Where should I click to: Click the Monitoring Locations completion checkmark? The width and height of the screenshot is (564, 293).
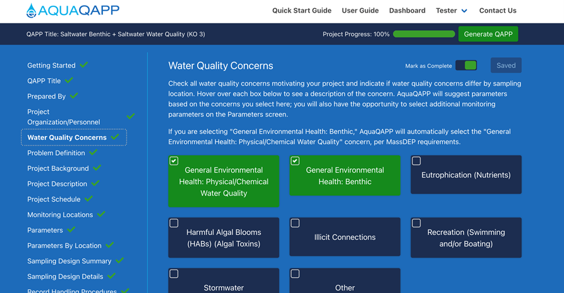pos(102,214)
